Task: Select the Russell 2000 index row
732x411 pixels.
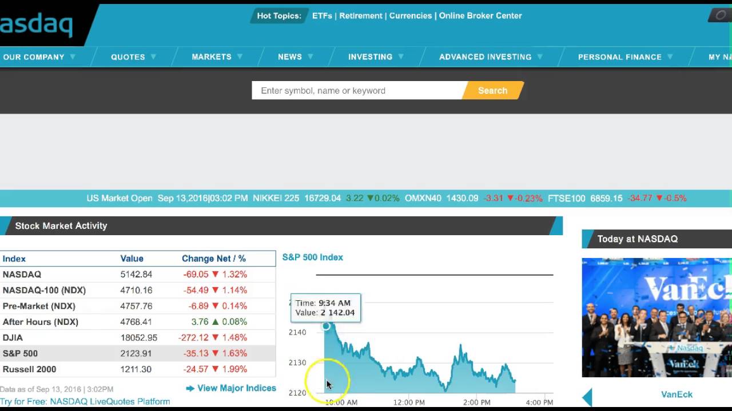Action: pos(138,369)
